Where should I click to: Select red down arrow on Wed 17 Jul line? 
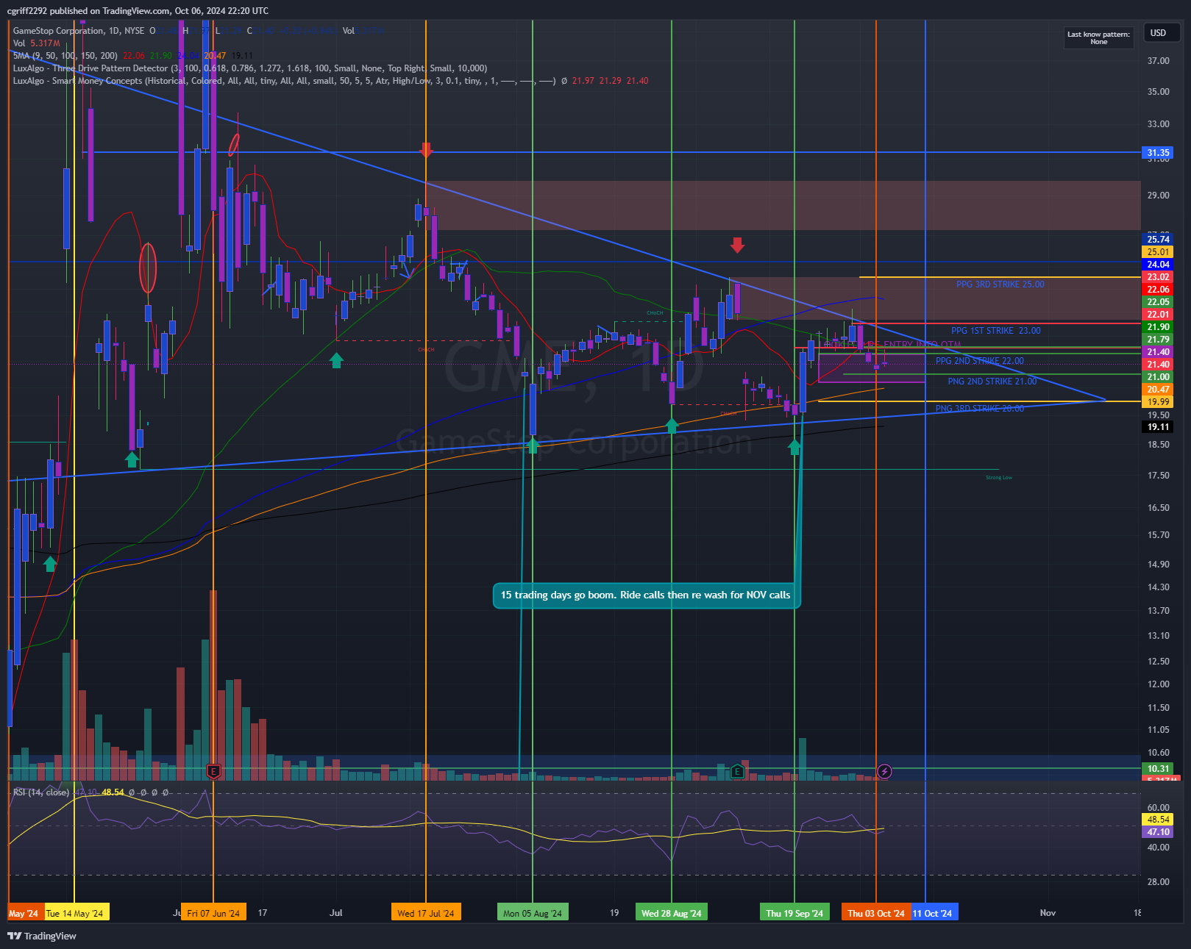(x=426, y=150)
